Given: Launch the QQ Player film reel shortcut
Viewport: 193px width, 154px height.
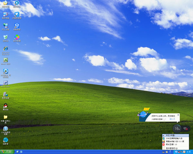Looking at the screenshot, I should pyautogui.click(x=5, y=141).
